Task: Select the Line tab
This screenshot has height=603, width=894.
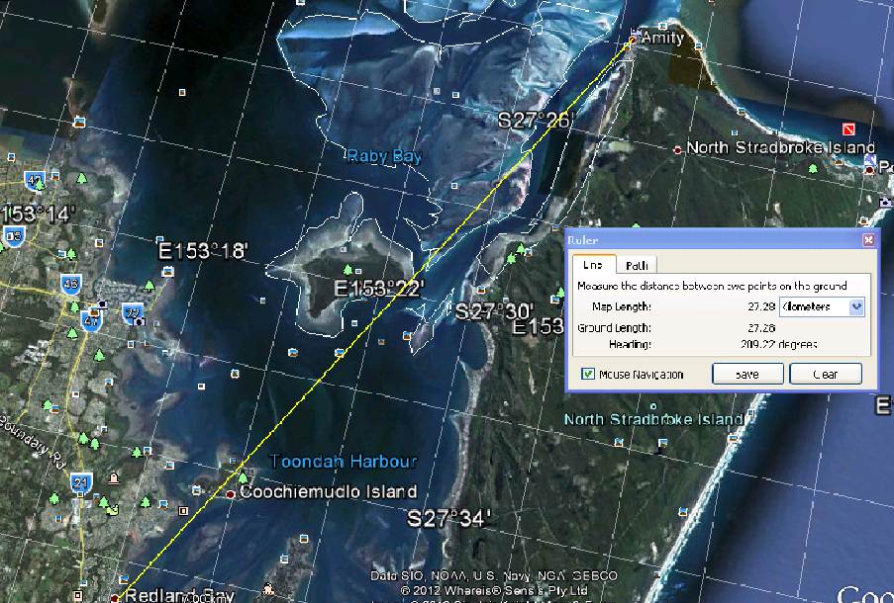Action: pos(593,264)
